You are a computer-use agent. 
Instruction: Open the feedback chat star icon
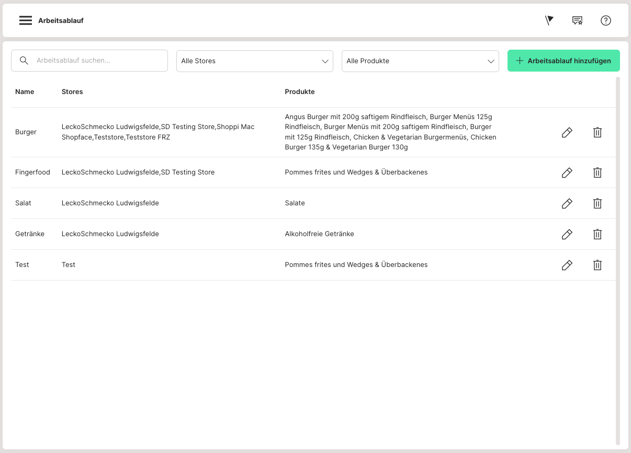point(577,20)
